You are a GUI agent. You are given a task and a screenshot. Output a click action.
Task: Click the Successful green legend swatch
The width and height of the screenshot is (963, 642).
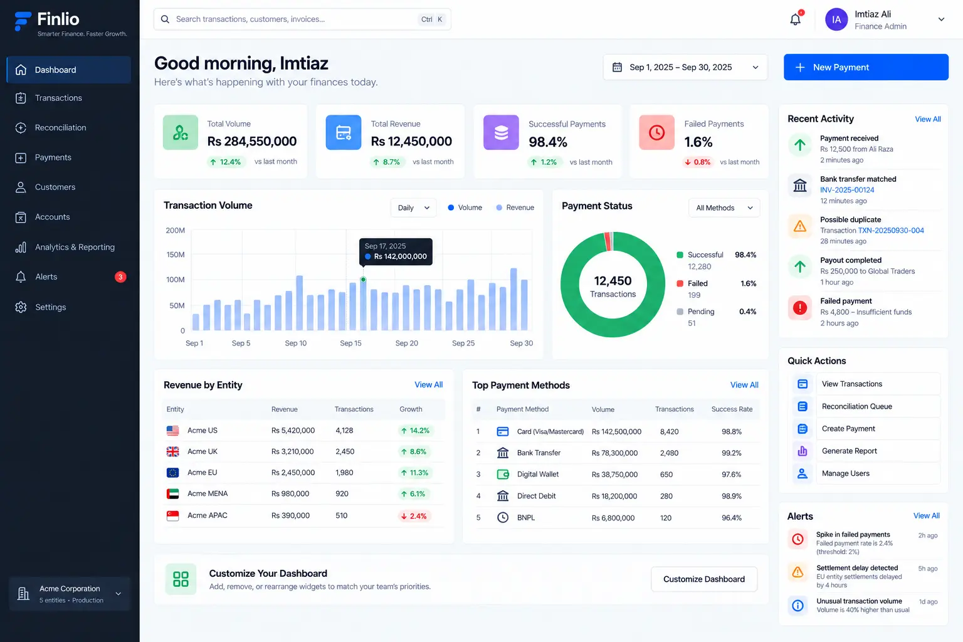(x=680, y=255)
